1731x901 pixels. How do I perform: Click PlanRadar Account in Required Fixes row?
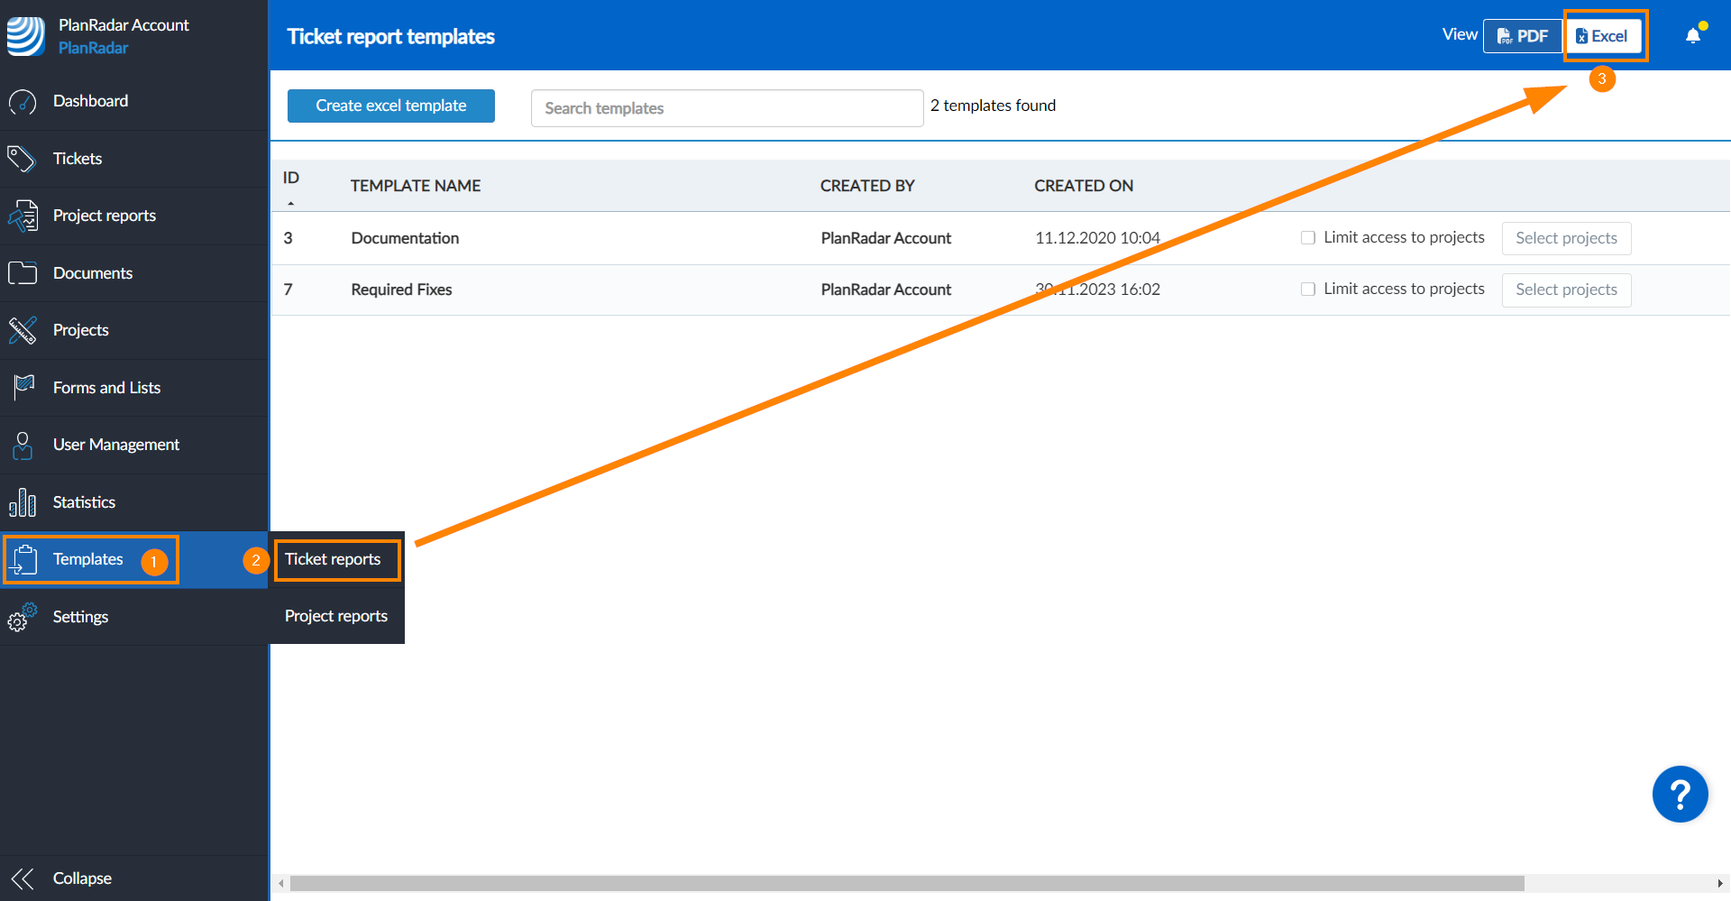coord(886,290)
